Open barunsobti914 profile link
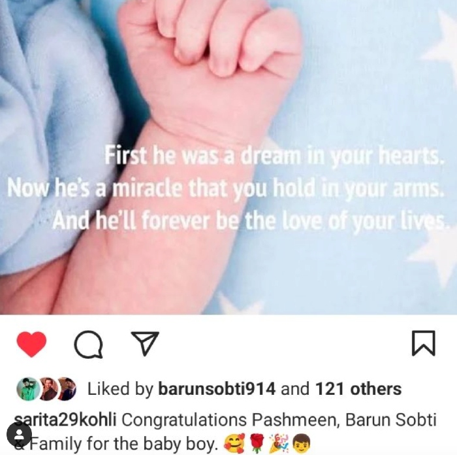 pos(217,389)
